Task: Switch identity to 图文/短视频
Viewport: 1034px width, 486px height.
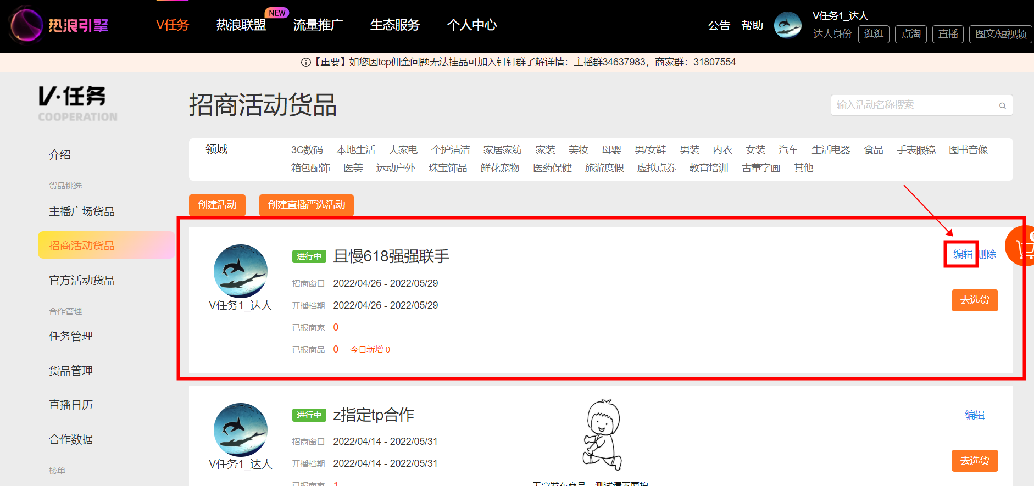Action: (x=1000, y=34)
